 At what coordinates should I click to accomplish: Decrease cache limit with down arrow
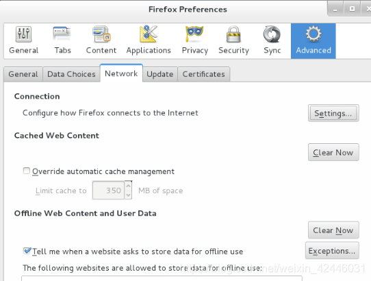[128, 195]
